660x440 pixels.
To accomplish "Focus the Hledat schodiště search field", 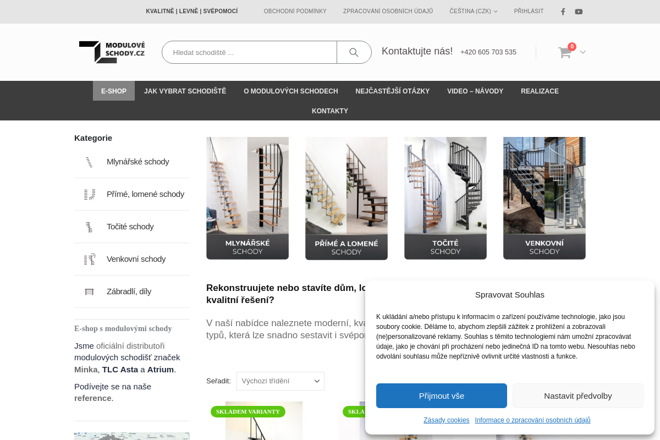I will (249, 52).
